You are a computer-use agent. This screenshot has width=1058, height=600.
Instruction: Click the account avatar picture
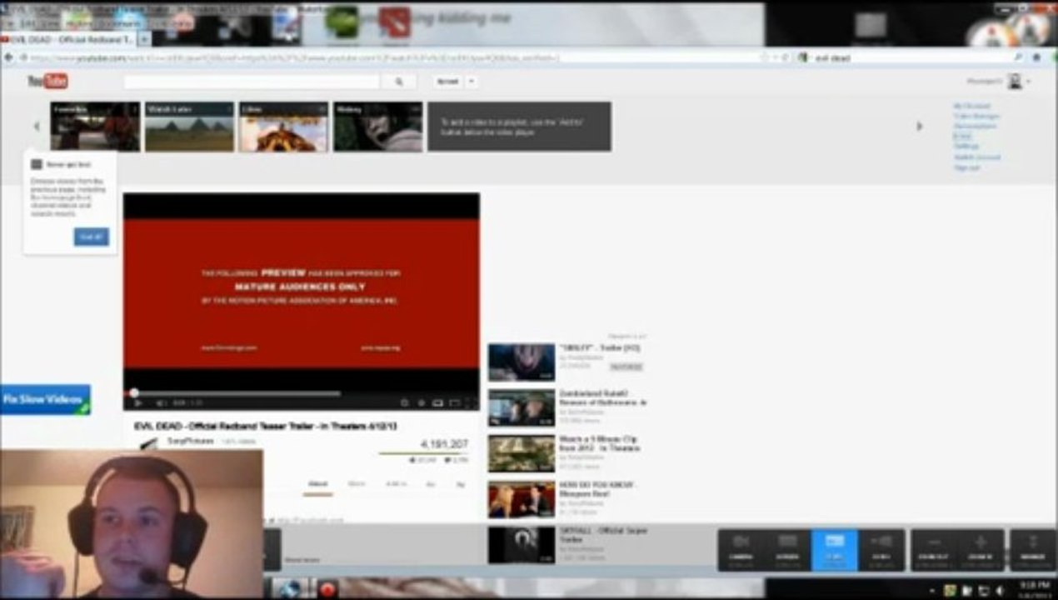(1015, 81)
